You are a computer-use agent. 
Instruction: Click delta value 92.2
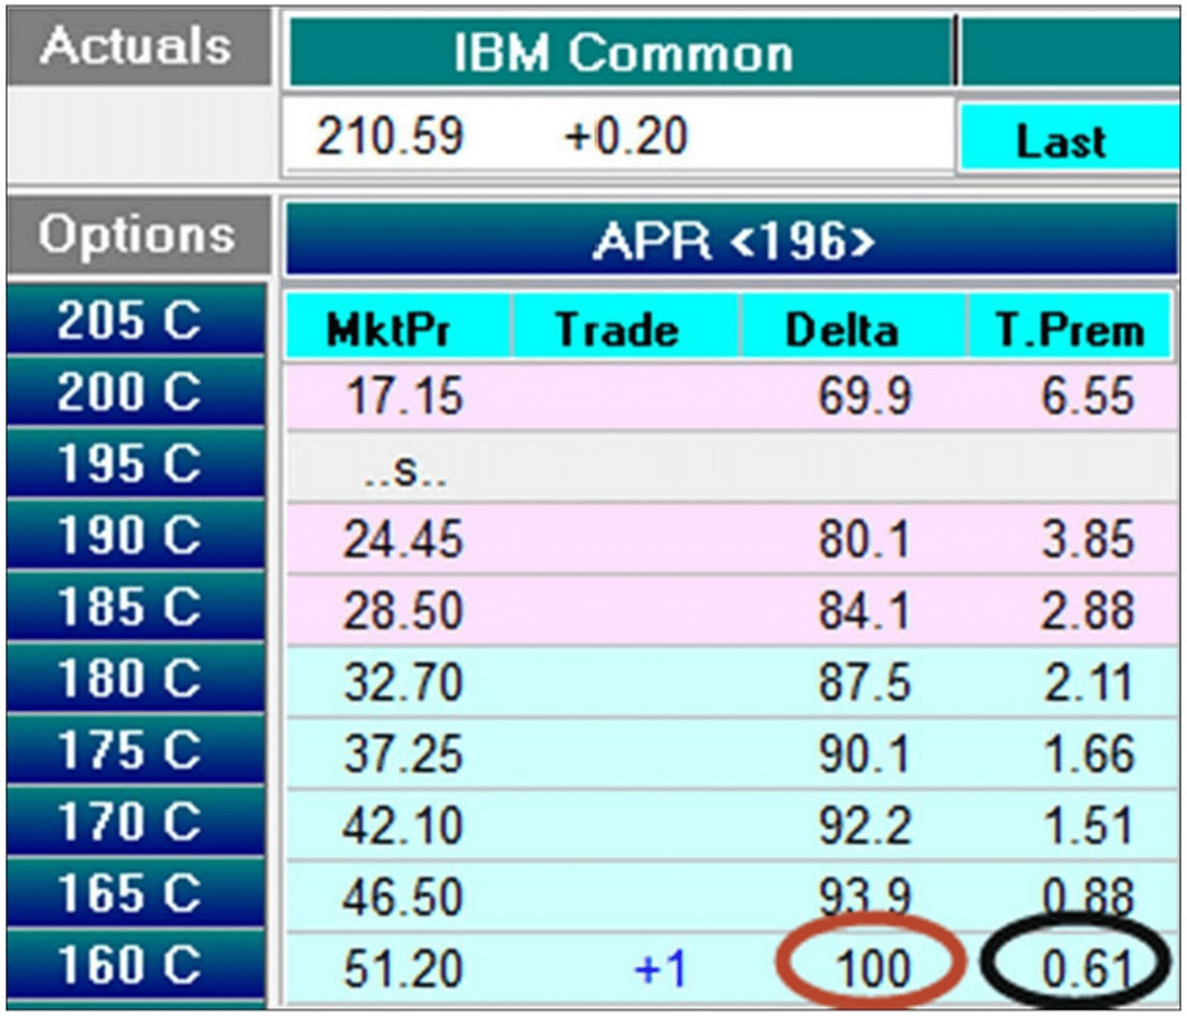pos(864,826)
